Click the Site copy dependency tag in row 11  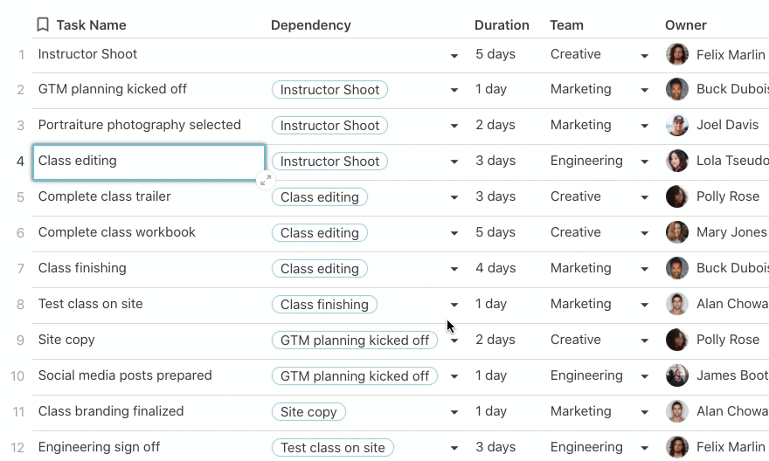(x=309, y=412)
